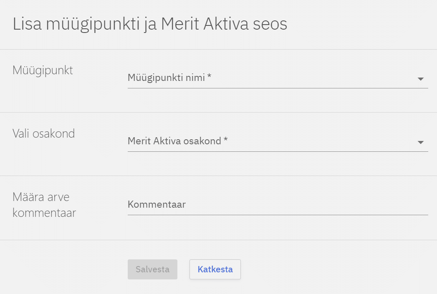Click the asterisk after Merit Aktiva osakond
Viewport: 437px width, 294px height.
[x=225, y=141]
